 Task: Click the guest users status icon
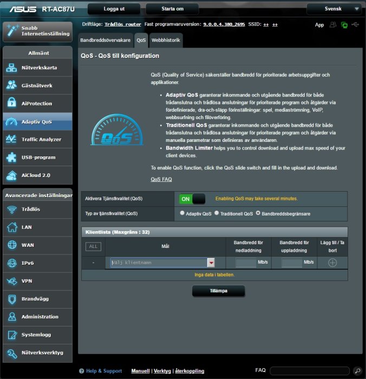pyautogui.click(x=333, y=25)
